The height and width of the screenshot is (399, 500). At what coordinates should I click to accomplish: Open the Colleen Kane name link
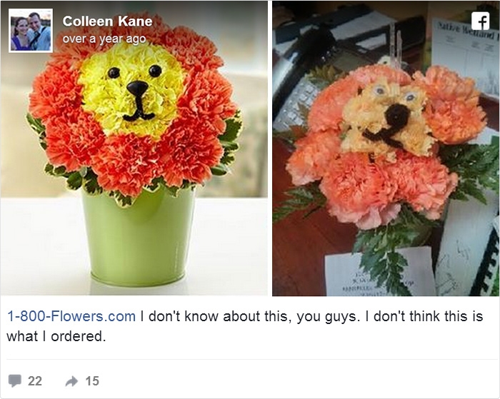tap(107, 21)
